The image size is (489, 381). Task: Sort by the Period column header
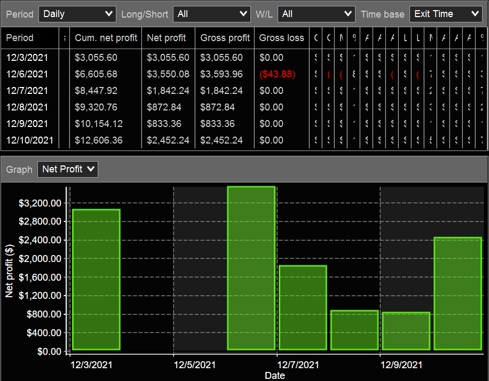click(x=20, y=38)
